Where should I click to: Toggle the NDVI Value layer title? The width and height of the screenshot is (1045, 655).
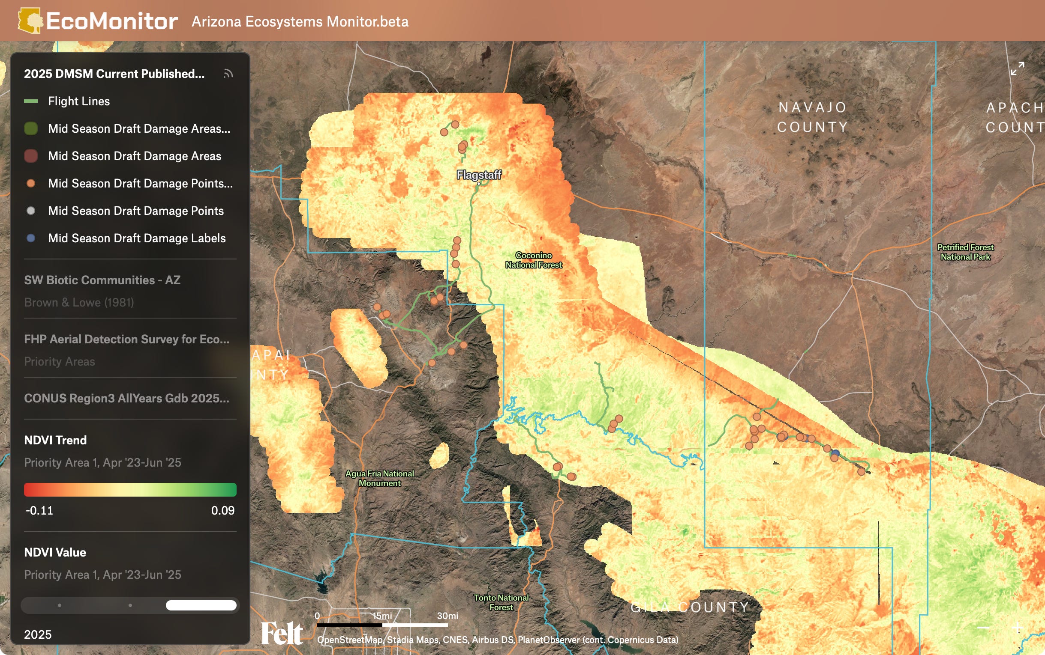[55, 552]
